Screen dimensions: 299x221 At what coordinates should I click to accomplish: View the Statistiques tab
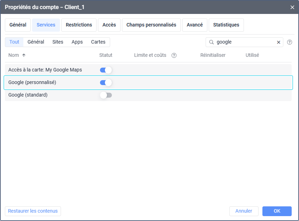(x=226, y=25)
